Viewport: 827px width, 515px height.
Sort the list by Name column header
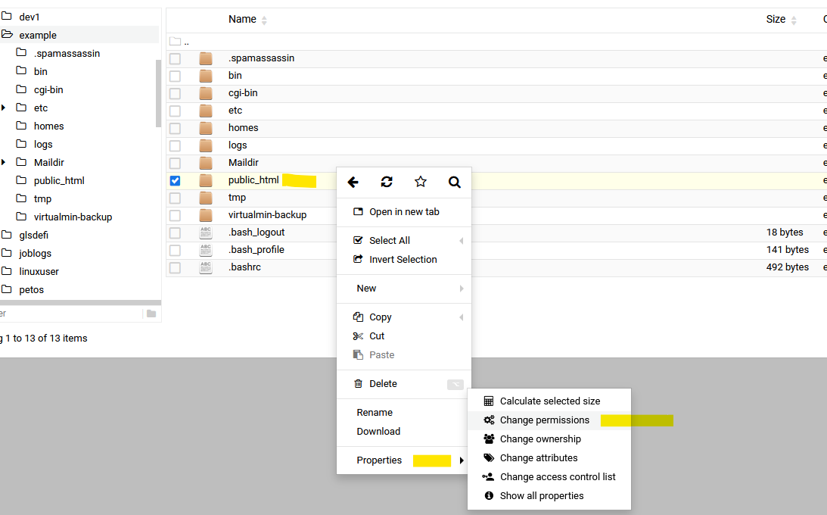[x=242, y=19]
